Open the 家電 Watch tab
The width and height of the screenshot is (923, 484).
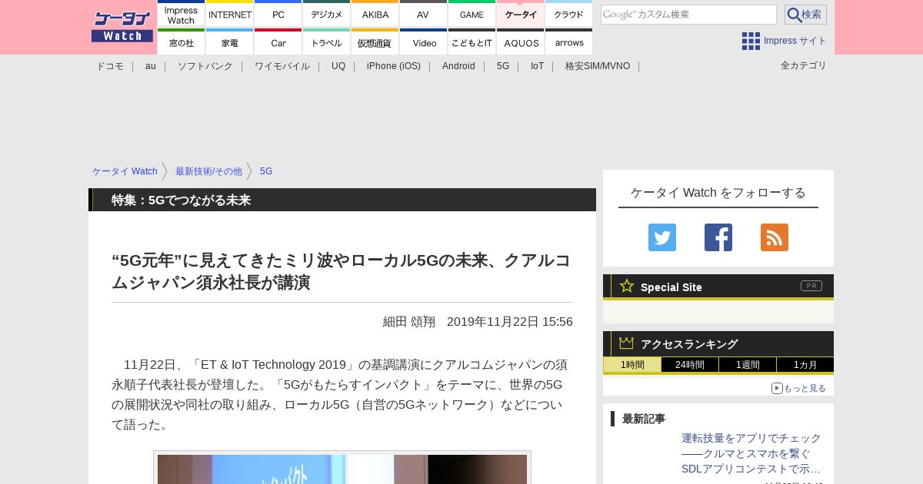[x=230, y=41]
